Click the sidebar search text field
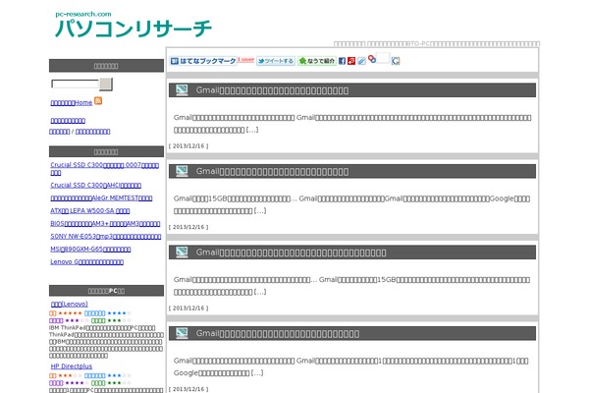The image size is (589, 393). pos(76,84)
